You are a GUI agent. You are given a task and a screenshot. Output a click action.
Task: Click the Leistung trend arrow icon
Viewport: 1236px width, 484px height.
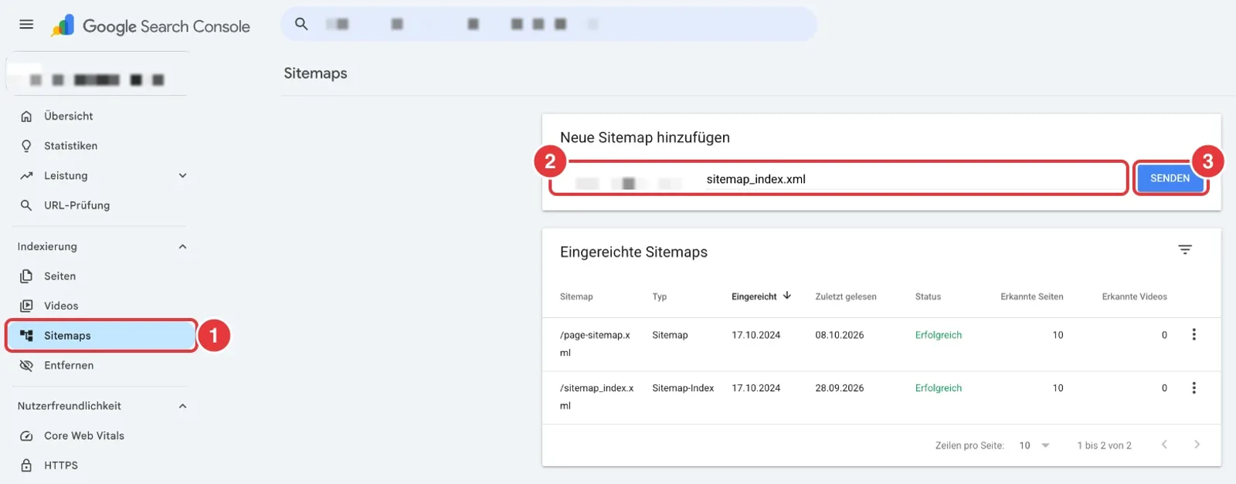point(26,176)
